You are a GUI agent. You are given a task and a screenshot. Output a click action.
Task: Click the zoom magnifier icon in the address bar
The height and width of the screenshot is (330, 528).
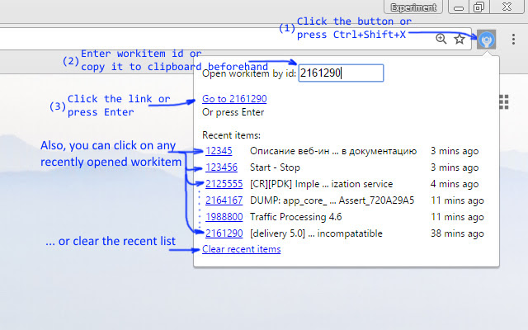click(441, 39)
